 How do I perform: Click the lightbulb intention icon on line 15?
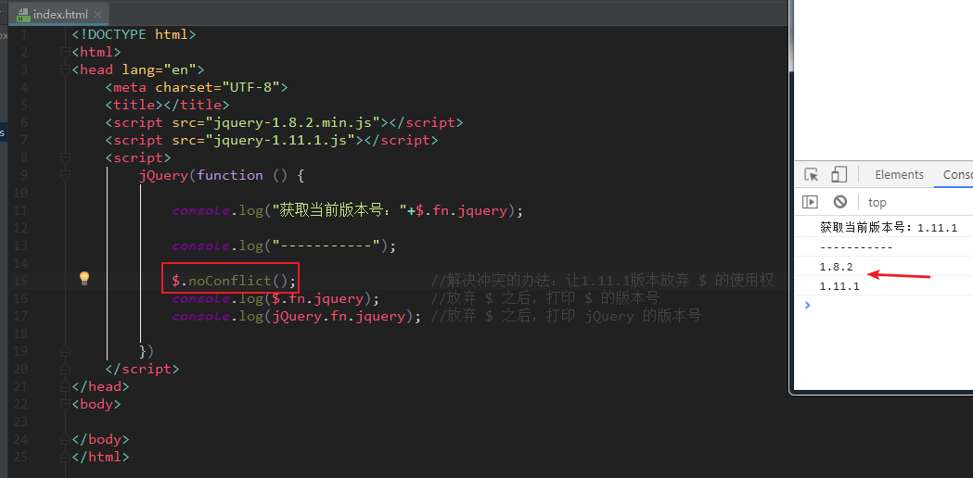click(84, 278)
